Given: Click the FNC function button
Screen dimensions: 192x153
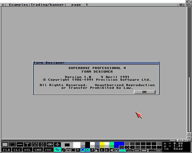Looking at the screenshot, I should (x=49, y=150).
